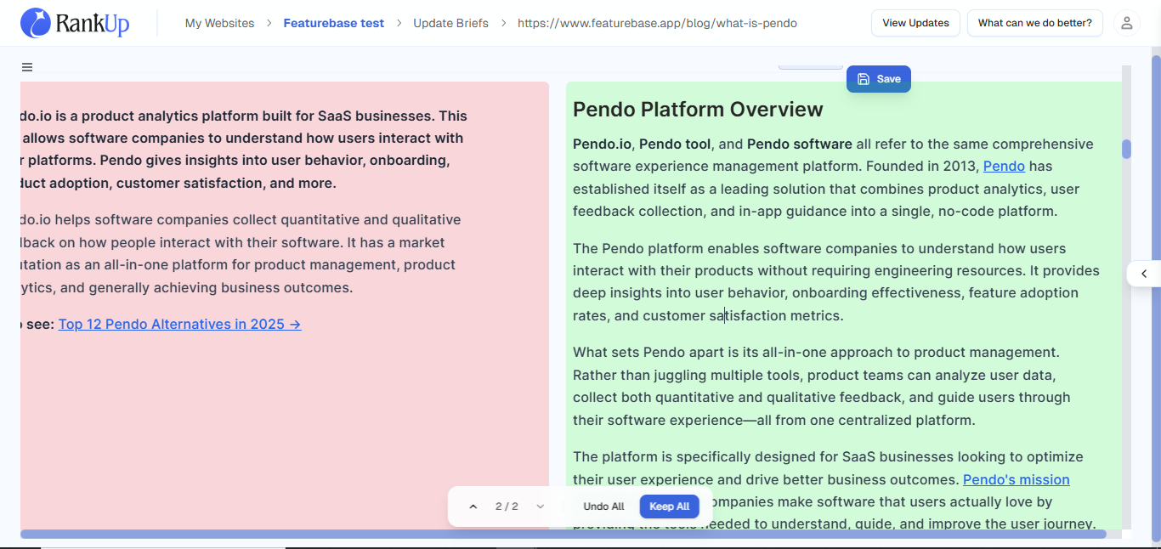Open Update Briefs breadcrumb
This screenshot has width=1161, height=549.
(x=450, y=23)
